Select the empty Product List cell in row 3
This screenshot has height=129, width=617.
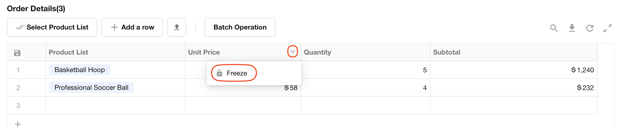tap(115, 105)
